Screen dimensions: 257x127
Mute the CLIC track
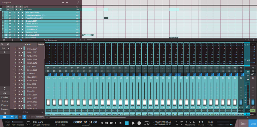8,7
